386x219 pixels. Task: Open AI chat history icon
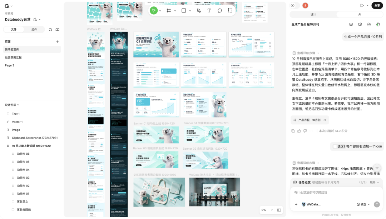360,24
